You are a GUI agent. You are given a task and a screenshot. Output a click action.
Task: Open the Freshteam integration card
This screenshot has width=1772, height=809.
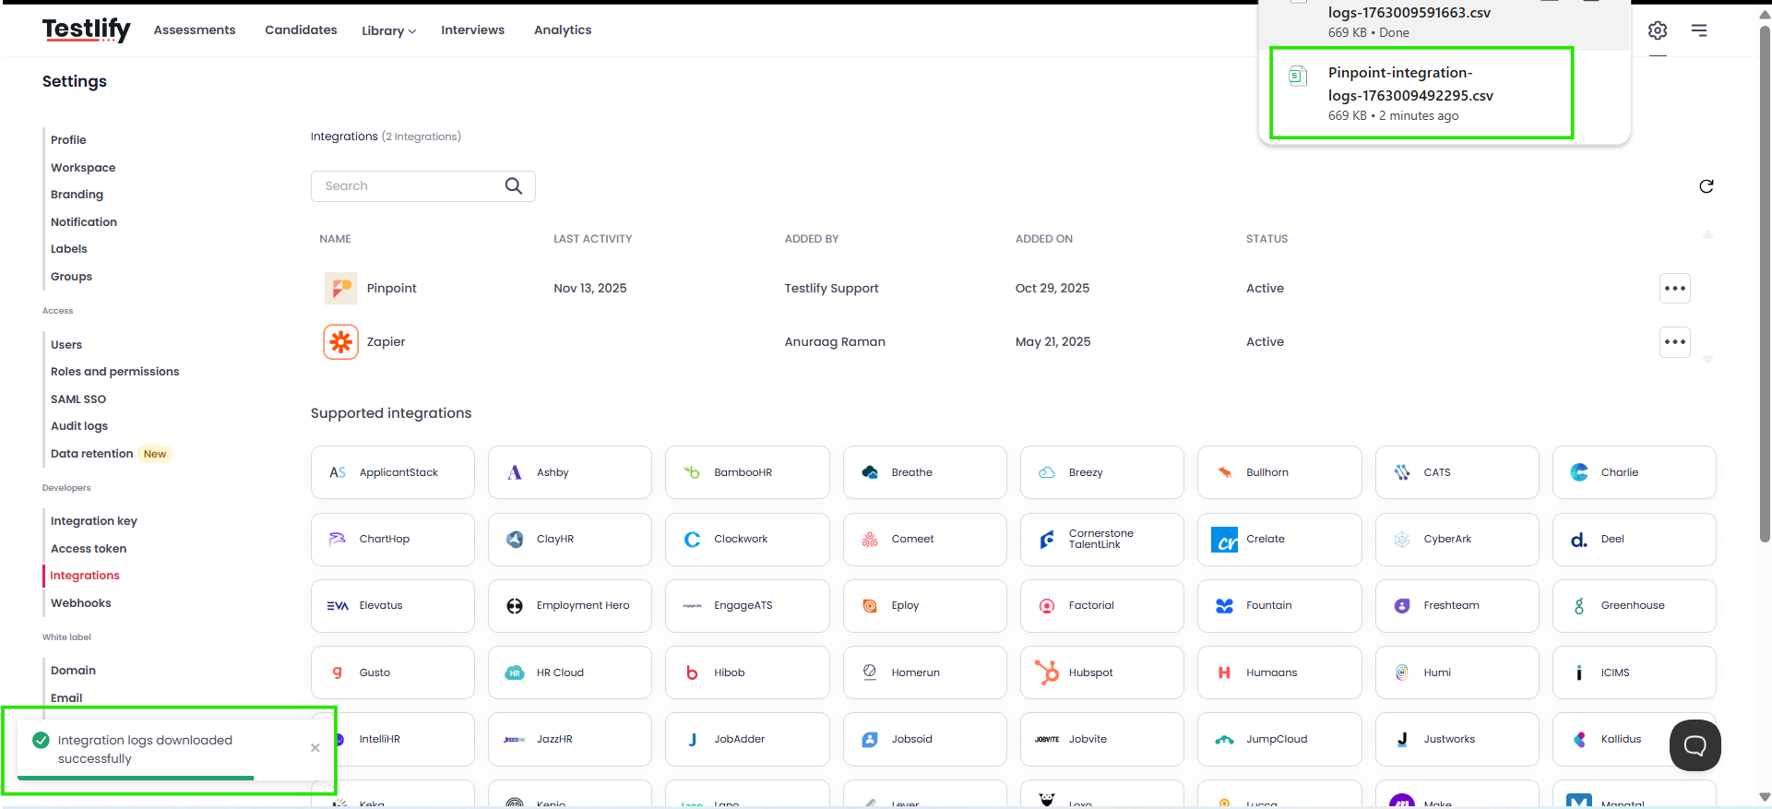pyautogui.click(x=1457, y=606)
